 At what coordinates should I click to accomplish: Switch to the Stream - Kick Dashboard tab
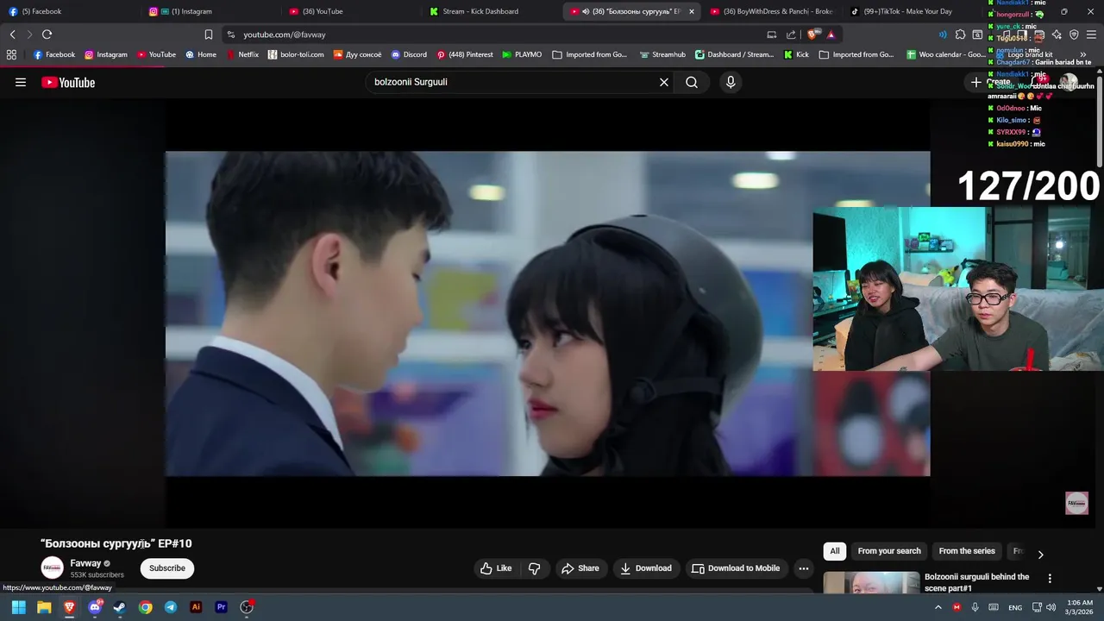coord(492,11)
